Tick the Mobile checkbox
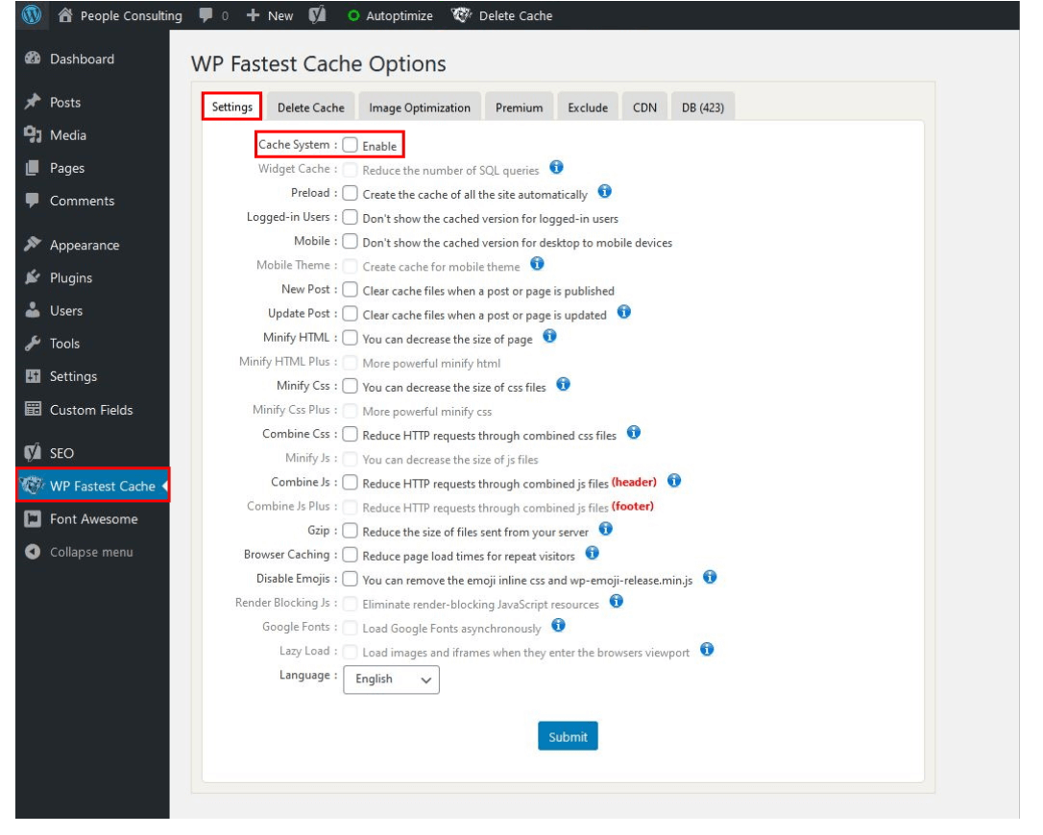 point(350,241)
